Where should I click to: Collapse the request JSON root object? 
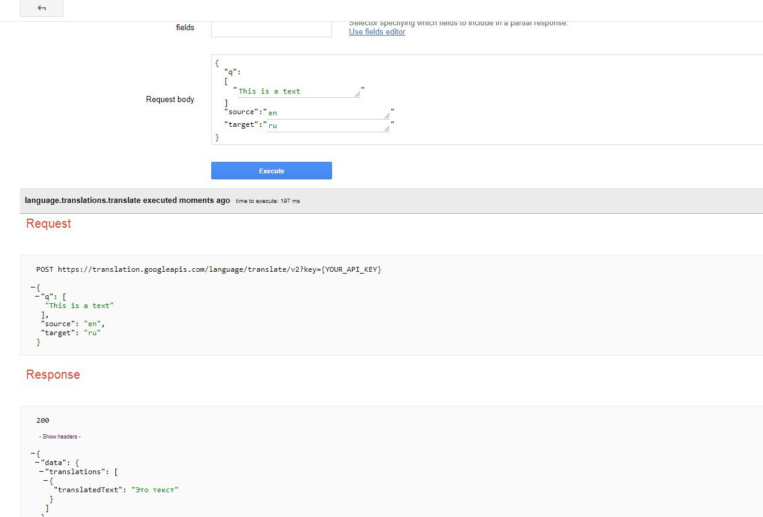pyautogui.click(x=33, y=287)
